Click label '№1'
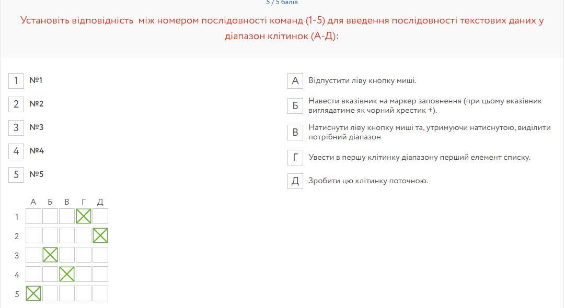Viewport: 565px width, 308px height. pyautogui.click(x=36, y=80)
